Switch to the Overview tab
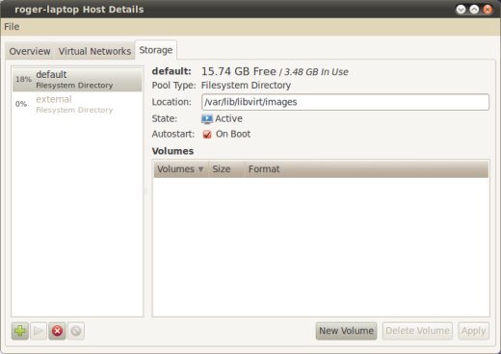This screenshot has height=354, width=501. point(30,51)
